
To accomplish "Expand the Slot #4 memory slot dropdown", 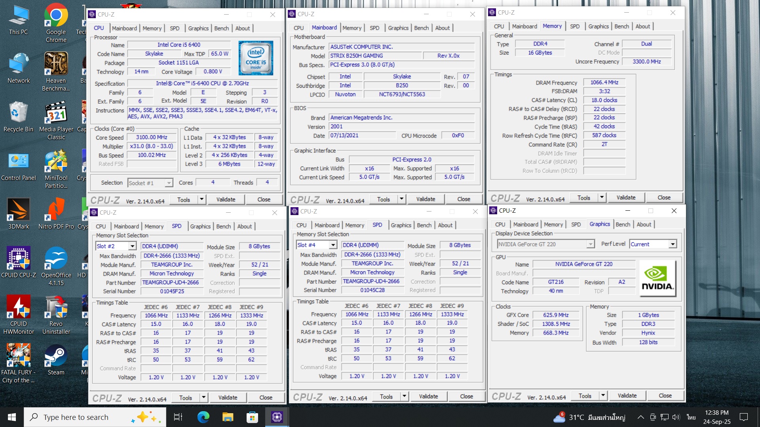I will point(333,245).
